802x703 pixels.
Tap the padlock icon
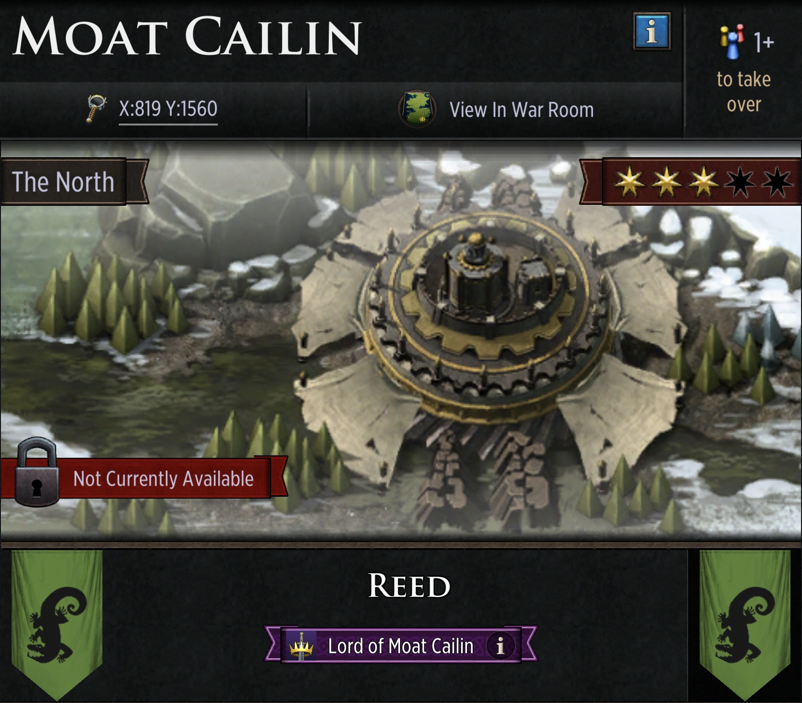pos(37,472)
